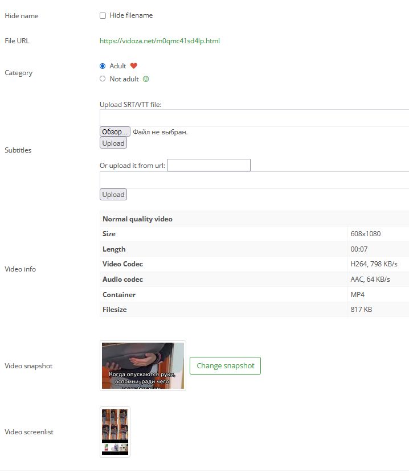Click the Normal quality video table header
409x473 pixels.
click(x=137, y=219)
